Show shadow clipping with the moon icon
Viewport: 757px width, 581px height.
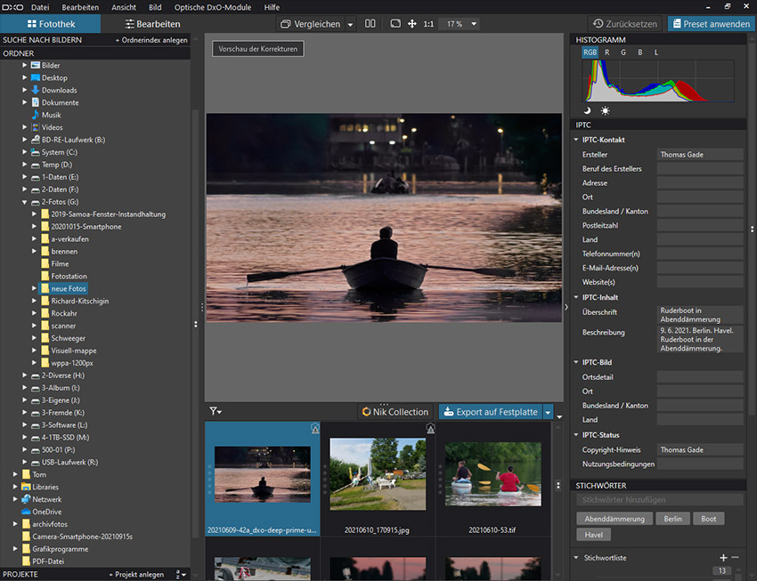[x=588, y=110]
